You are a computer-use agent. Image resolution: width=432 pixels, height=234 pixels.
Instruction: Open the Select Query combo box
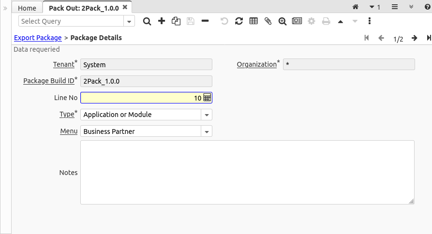pyautogui.click(x=130, y=22)
